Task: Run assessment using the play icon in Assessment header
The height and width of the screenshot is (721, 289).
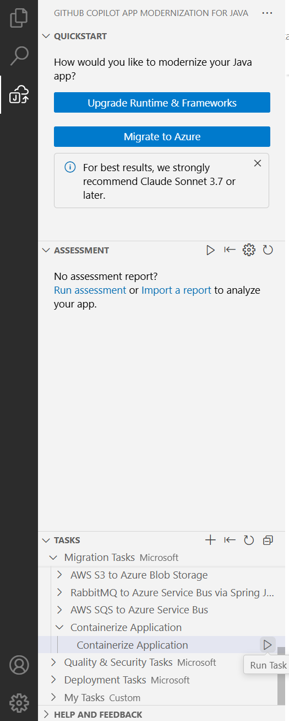Action: pos(210,250)
